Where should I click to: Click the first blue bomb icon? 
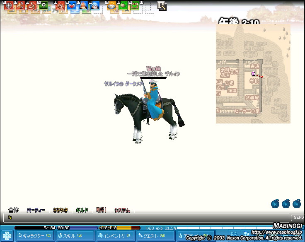275,204
